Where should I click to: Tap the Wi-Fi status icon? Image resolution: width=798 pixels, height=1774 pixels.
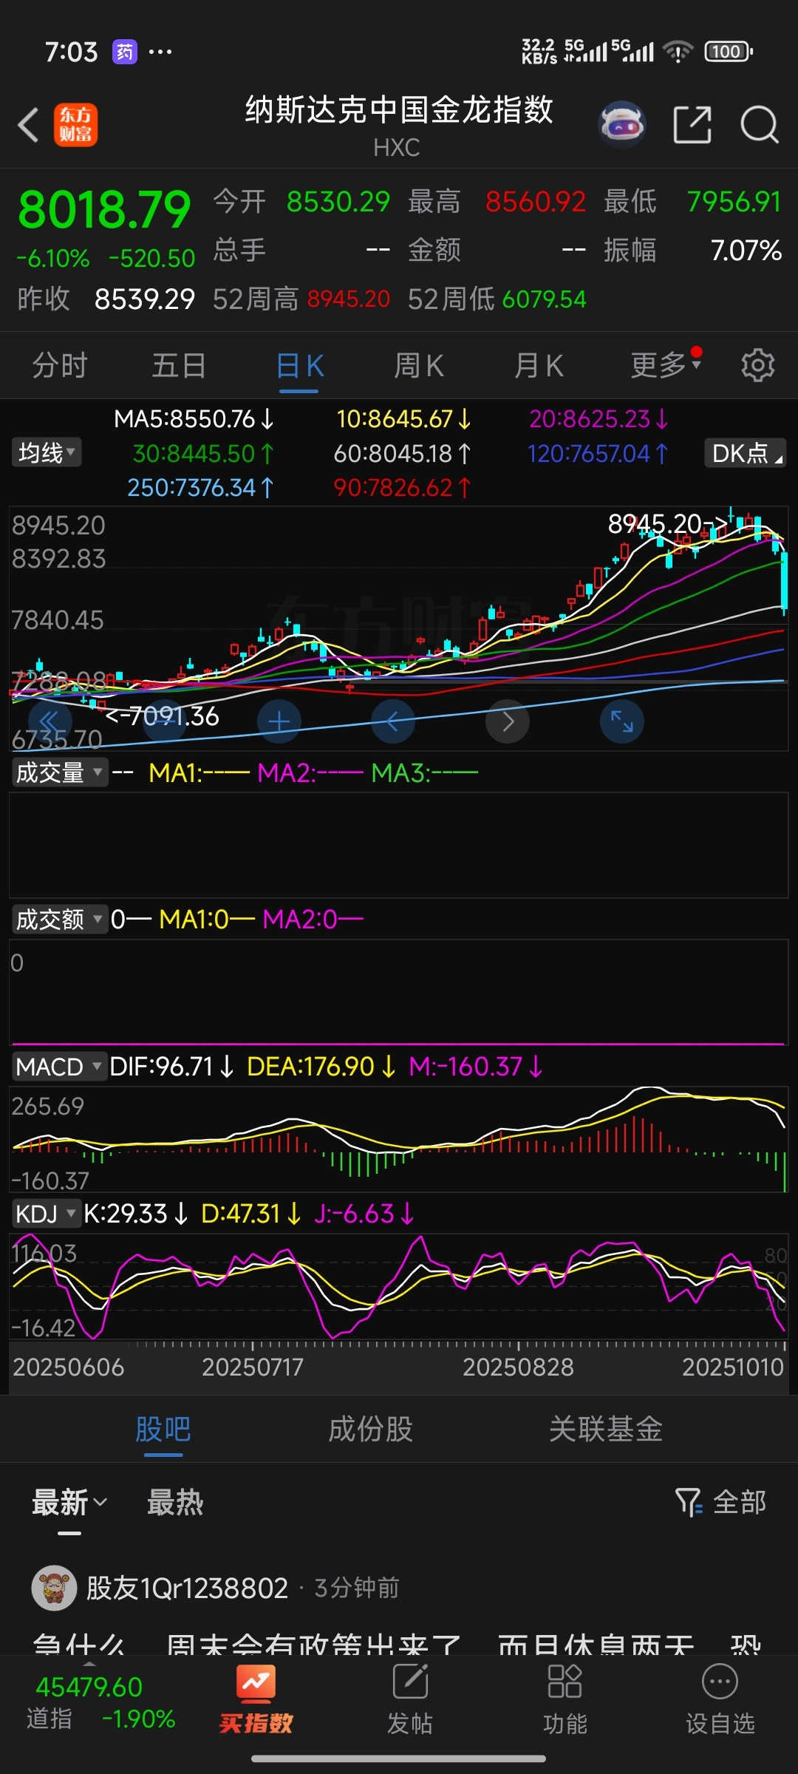pyautogui.click(x=678, y=52)
